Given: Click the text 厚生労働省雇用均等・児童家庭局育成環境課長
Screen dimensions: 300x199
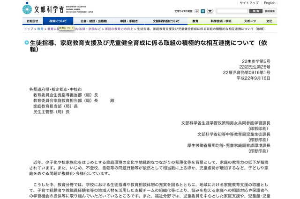Looking at the screenshot, I should tap(229, 145).
